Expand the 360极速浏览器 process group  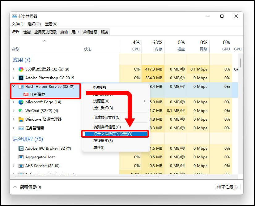pyautogui.click(x=14, y=69)
